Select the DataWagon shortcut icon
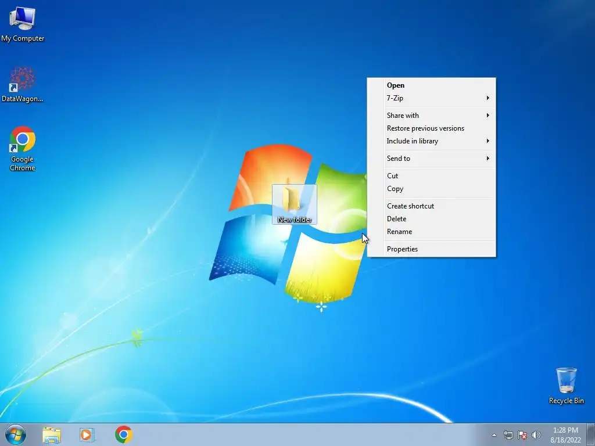 [23, 84]
